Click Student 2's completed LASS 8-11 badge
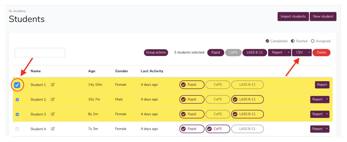 pos(247,99)
